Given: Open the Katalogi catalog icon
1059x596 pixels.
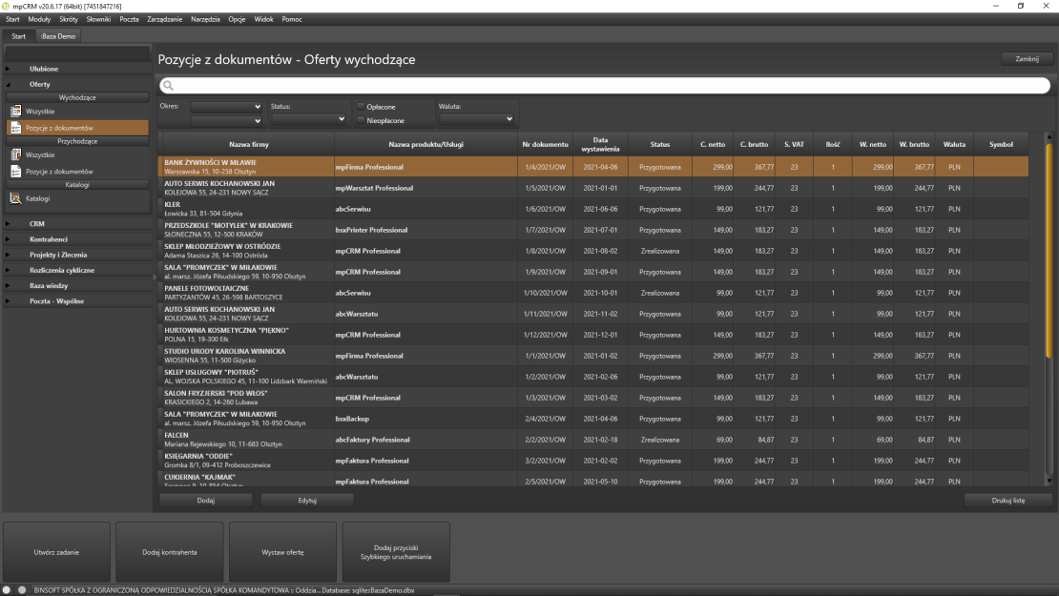Looking at the screenshot, I should [x=15, y=198].
